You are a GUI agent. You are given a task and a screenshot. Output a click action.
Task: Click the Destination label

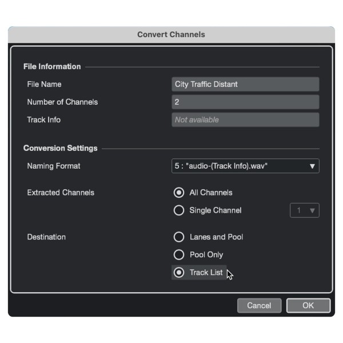click(46, 237)
